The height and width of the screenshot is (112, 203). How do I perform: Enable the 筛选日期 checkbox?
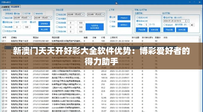coord(57,15)
